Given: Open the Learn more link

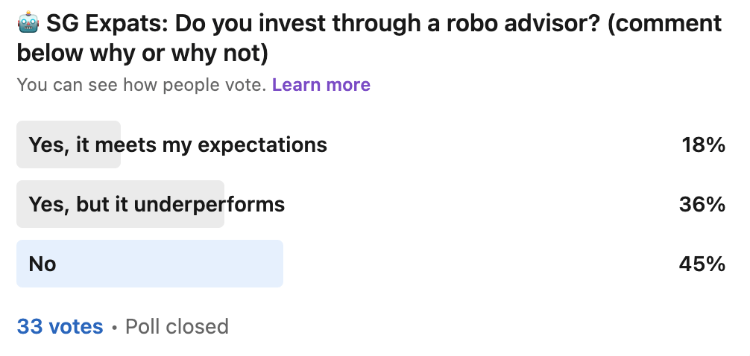Looking at the screenshot, I should [321, 85].
